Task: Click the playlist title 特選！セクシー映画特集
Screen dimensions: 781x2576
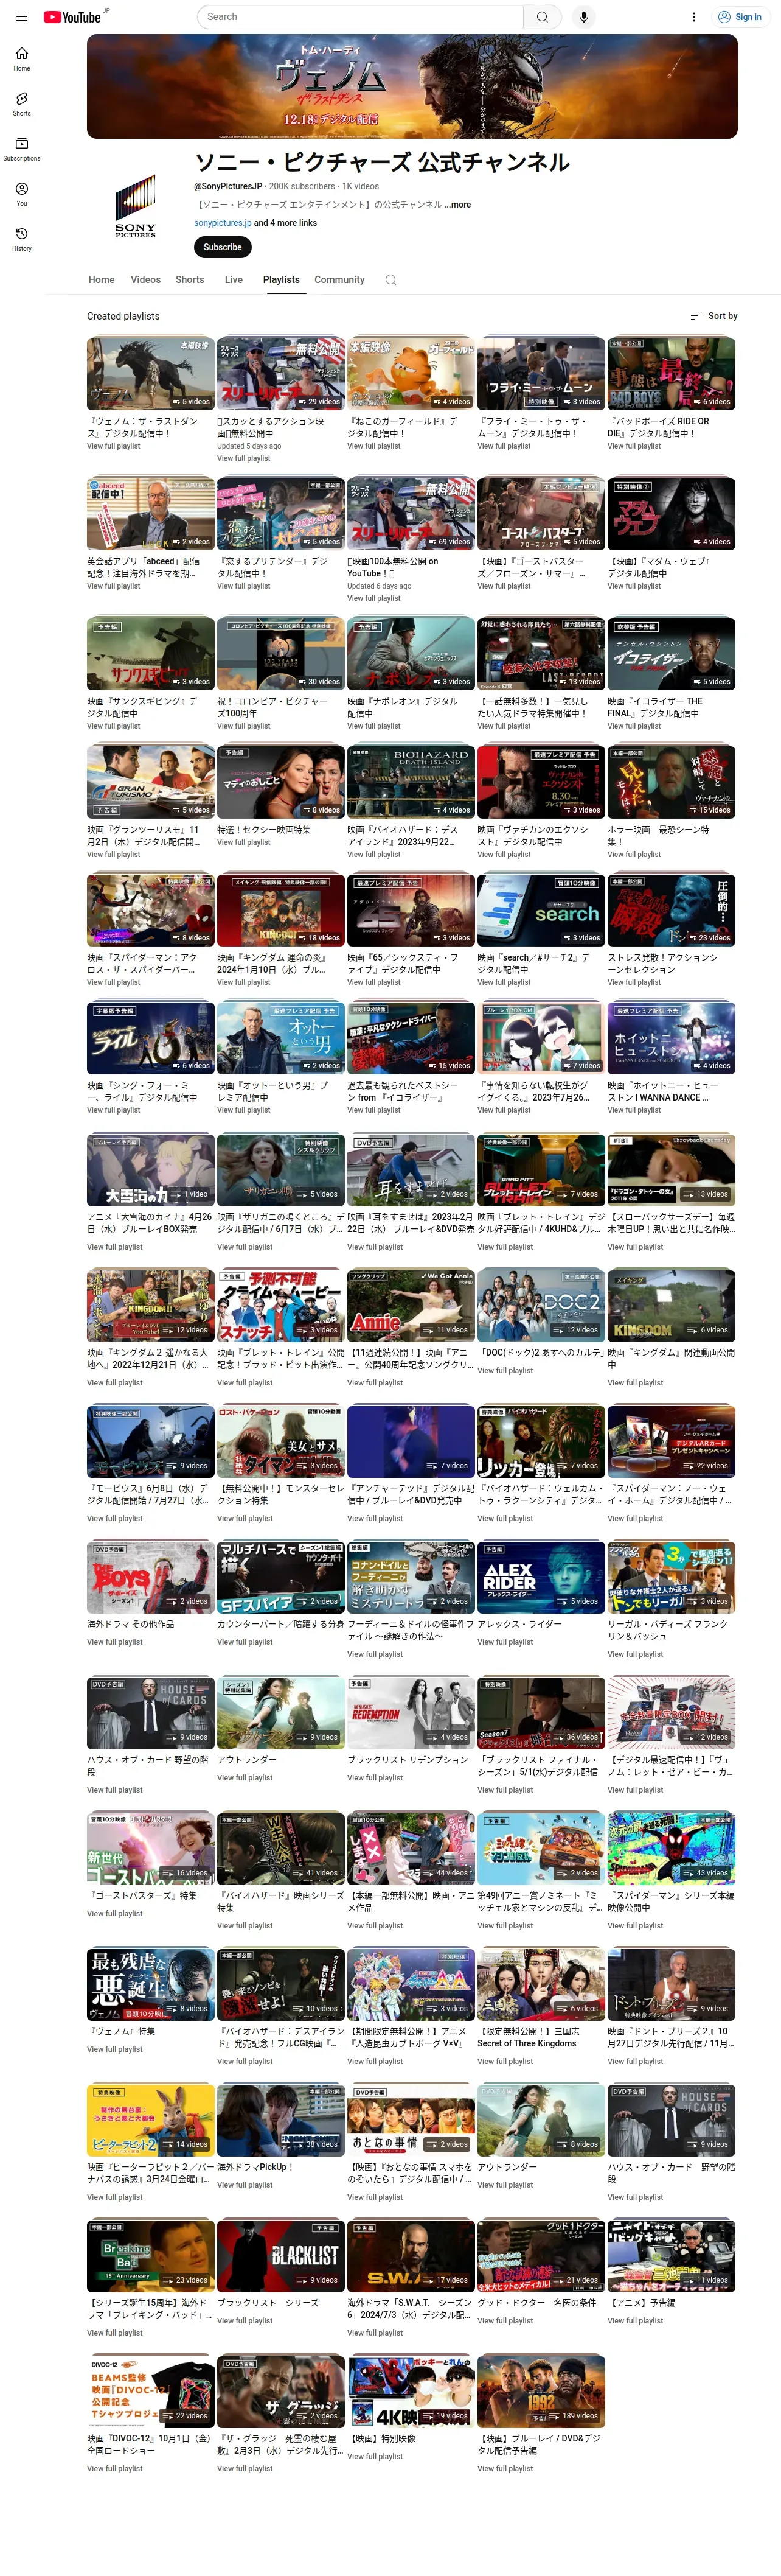Action: [263, 829]
